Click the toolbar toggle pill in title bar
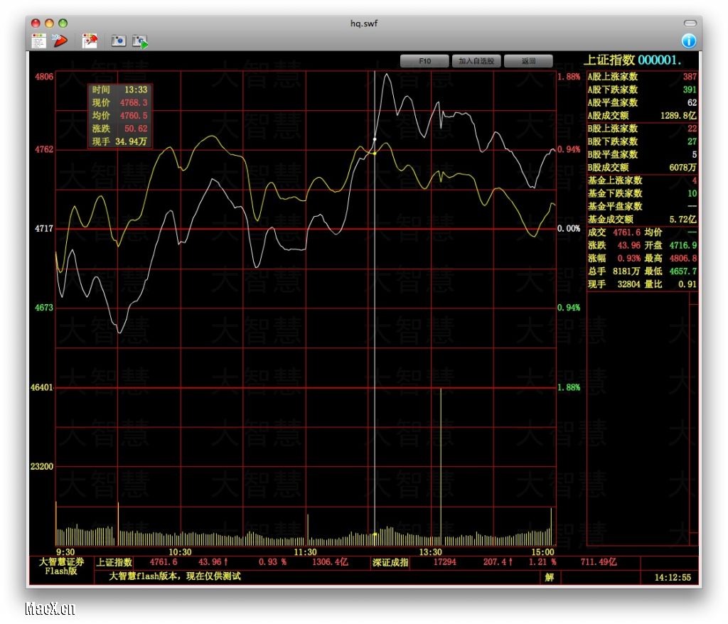Screen dimensions: 728x624 690,23
